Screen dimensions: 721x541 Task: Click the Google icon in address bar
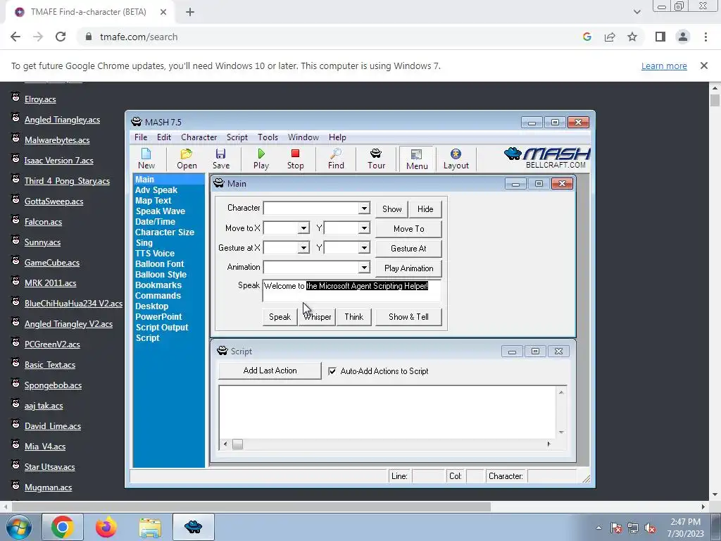click(x=587, y=37)
